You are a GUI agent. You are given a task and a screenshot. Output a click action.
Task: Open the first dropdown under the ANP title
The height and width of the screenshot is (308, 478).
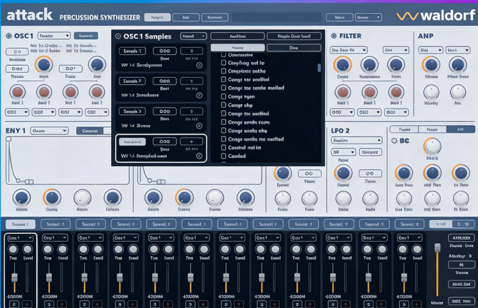(430, 50)
